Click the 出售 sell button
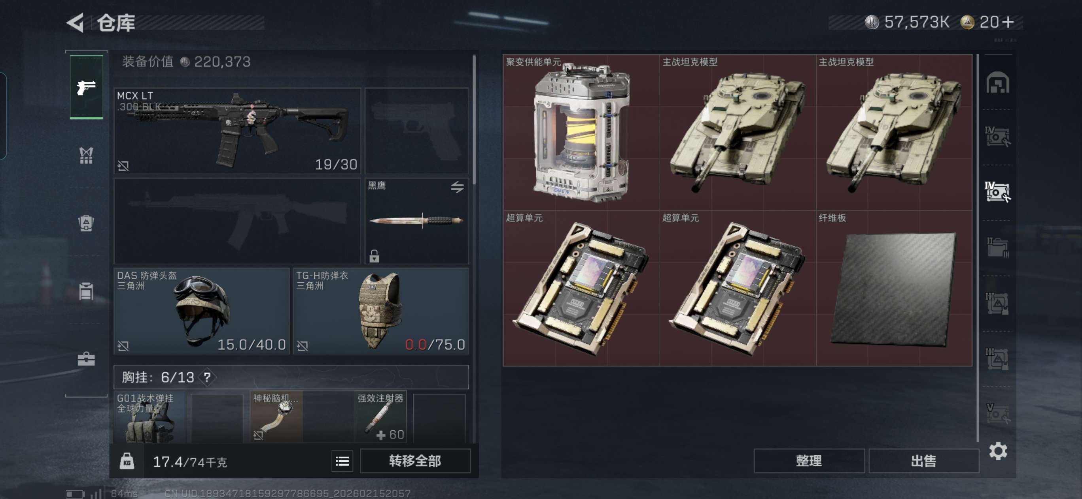The height and width of the screenshot is (499, 1082). point(923,461)
